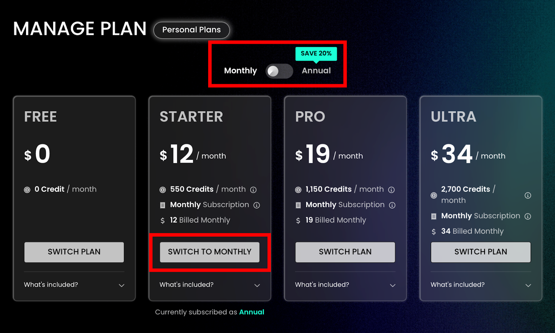Click the coin icon beside Pro's 1,150 Credits
This screenshot has width=555, height=333.
coord(298,190)
